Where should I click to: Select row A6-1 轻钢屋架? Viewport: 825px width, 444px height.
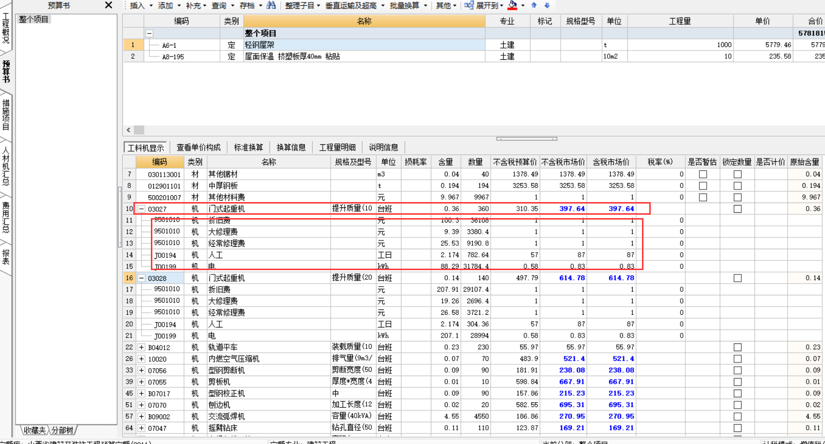[364, 45]
